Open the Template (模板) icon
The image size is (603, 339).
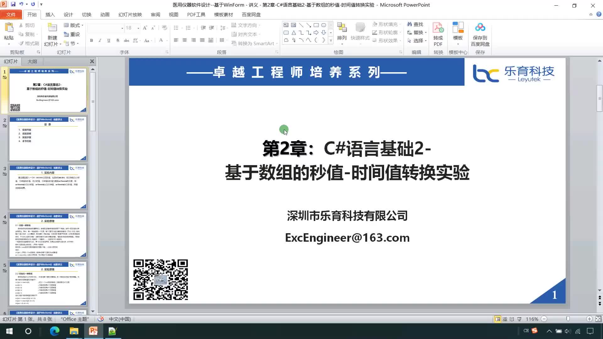pos(458,28)
